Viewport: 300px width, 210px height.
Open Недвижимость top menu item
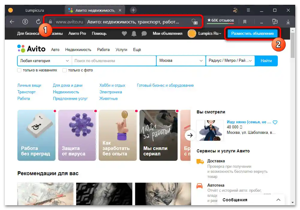coord(78,50)
